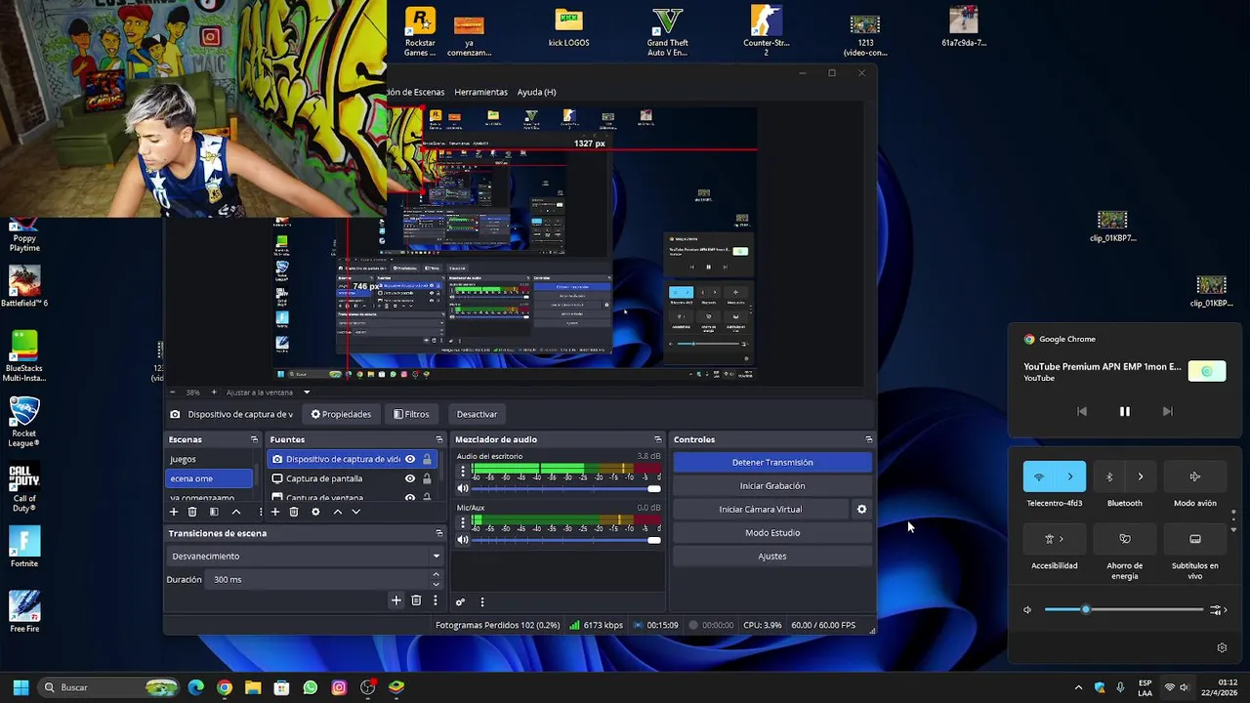
Task: Expand Wi-Fi networks list chevron
Action: point(1070,476)
